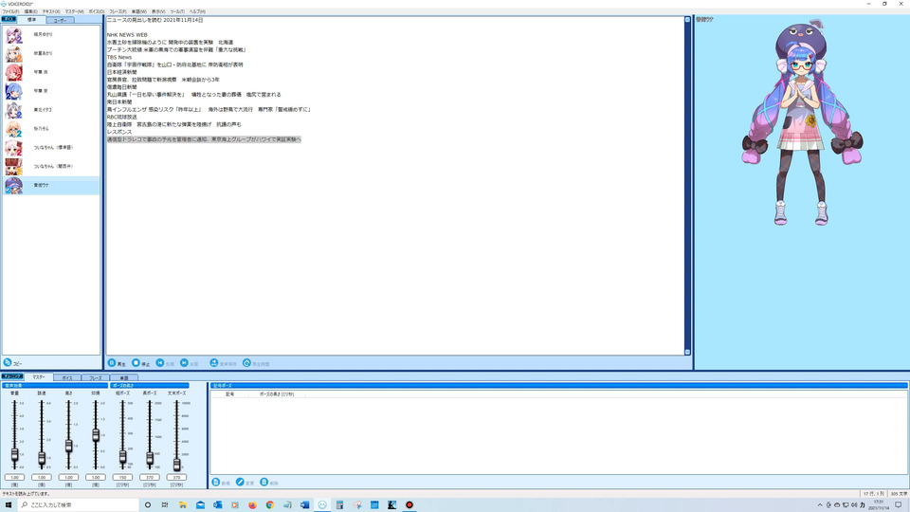The image size is (910, 512).
Task: Open the ボイス menu in menu bar
Action: (x=97, y=11)
